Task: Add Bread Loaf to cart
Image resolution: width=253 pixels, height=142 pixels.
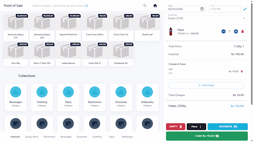Action: [147, 27]
